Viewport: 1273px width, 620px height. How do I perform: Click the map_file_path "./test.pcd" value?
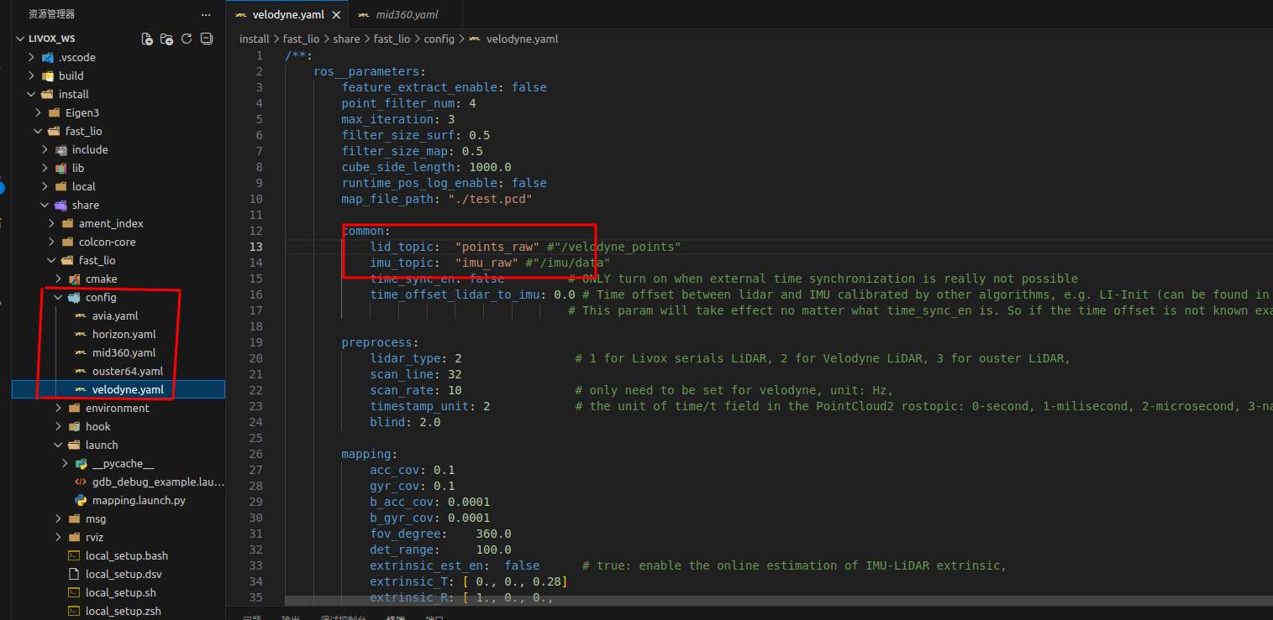(x=490, y=199)
